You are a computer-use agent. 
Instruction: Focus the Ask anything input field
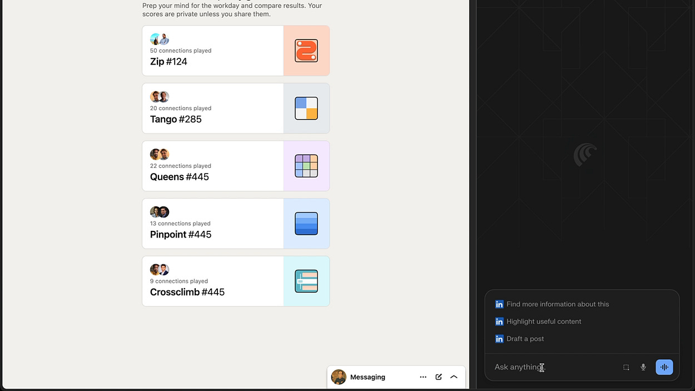[x=553, y=367]
